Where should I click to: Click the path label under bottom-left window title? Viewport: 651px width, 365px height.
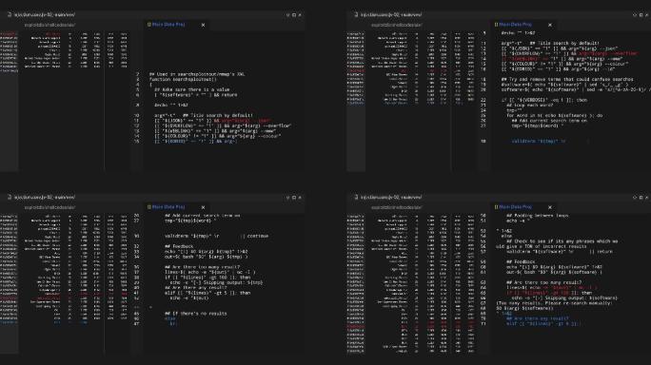(x=49, y=207)
